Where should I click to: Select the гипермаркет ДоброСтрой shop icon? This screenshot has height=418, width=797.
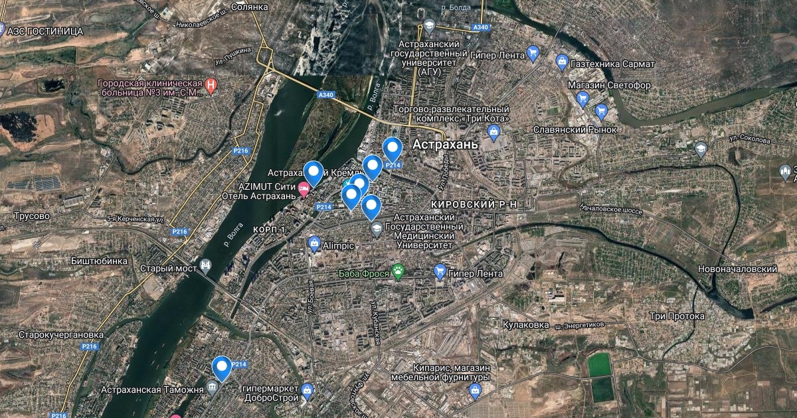(x=307, y=390)
